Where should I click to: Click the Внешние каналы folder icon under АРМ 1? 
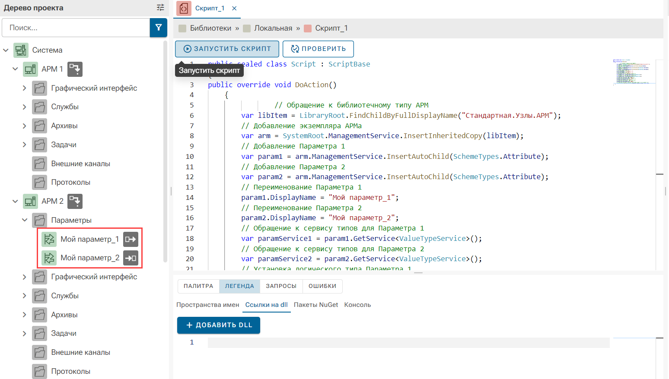[40, 164]
